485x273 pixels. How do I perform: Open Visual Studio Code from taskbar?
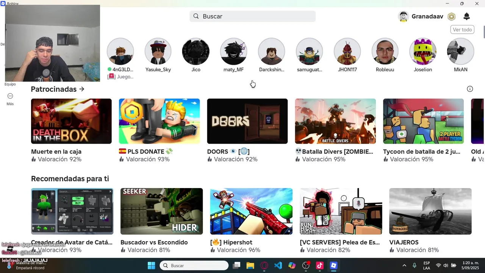(278, 265)
